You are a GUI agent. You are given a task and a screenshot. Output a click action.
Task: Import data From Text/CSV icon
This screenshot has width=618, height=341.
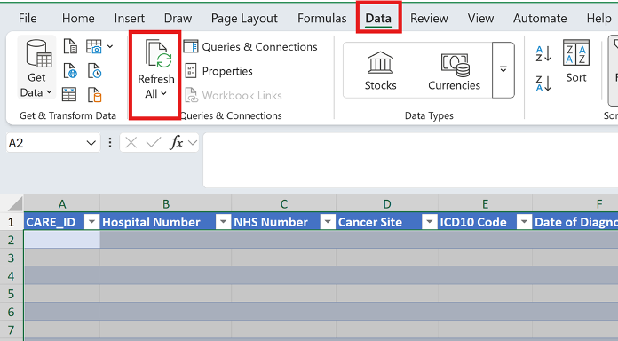point(70,46)
